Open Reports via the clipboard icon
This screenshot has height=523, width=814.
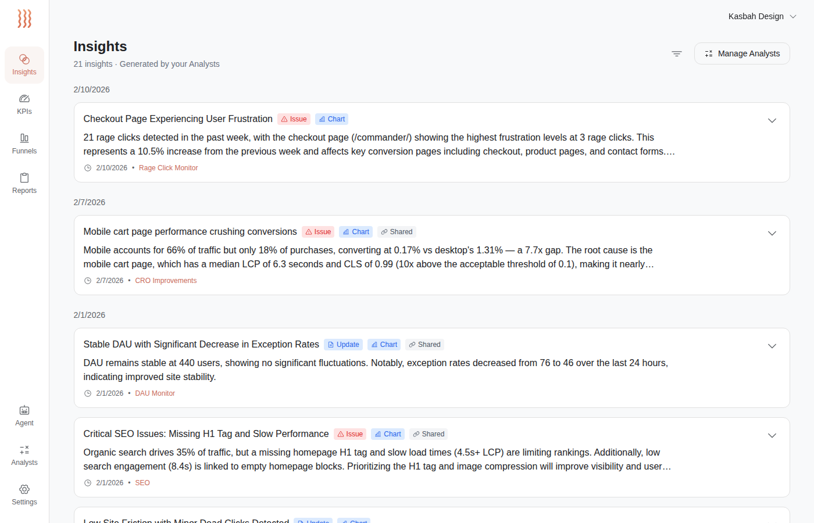point(24,183)
